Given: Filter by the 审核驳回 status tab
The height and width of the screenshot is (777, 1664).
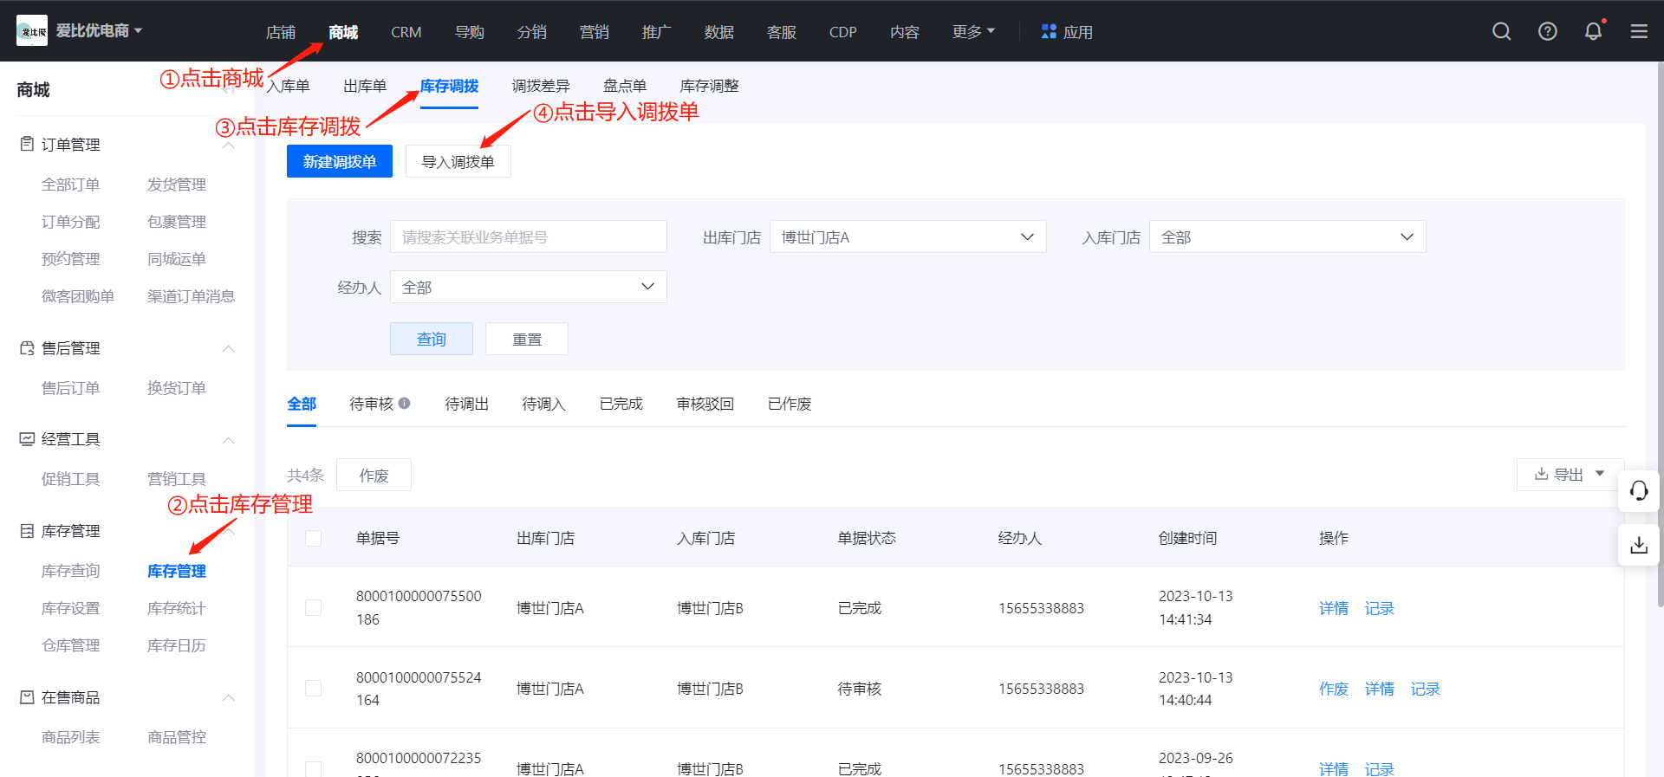Looking at the screenshot, I should (705, 404).
